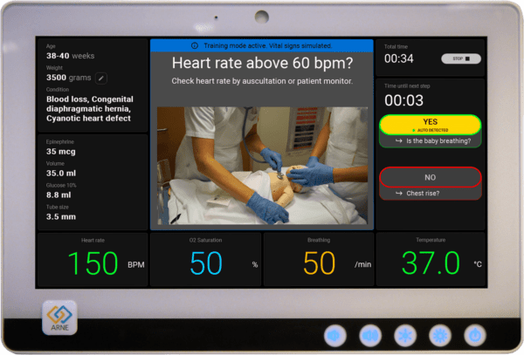Viewport: 524px width, 355px height.
Task: Stop the timer with the STOP button
Action: [x=460, y=58]
